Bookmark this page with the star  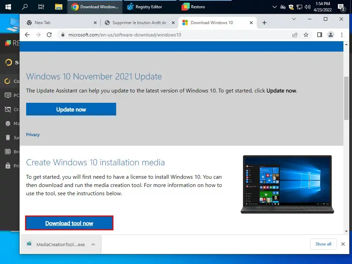click(x=306, y=35)
